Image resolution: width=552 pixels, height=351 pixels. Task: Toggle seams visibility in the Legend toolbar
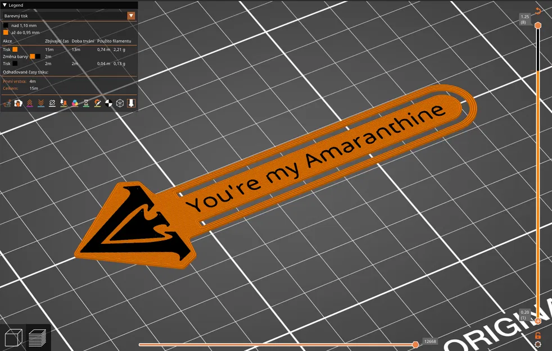[x=52, y=103]
